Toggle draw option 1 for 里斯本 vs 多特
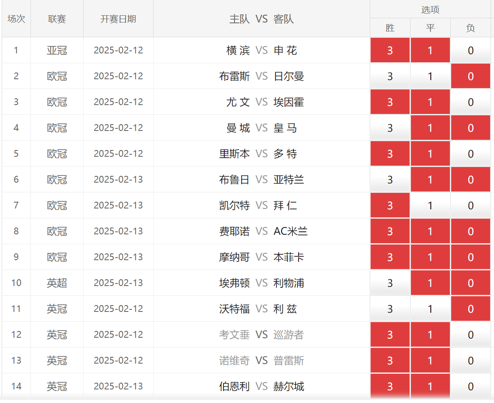494x403 pixels. coord(430,153)
